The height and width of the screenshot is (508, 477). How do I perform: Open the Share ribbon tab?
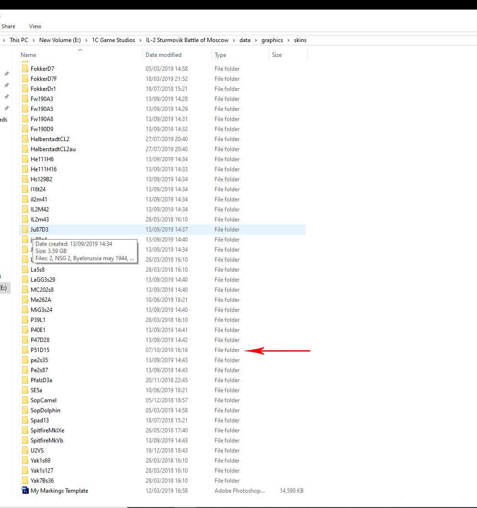8,26
